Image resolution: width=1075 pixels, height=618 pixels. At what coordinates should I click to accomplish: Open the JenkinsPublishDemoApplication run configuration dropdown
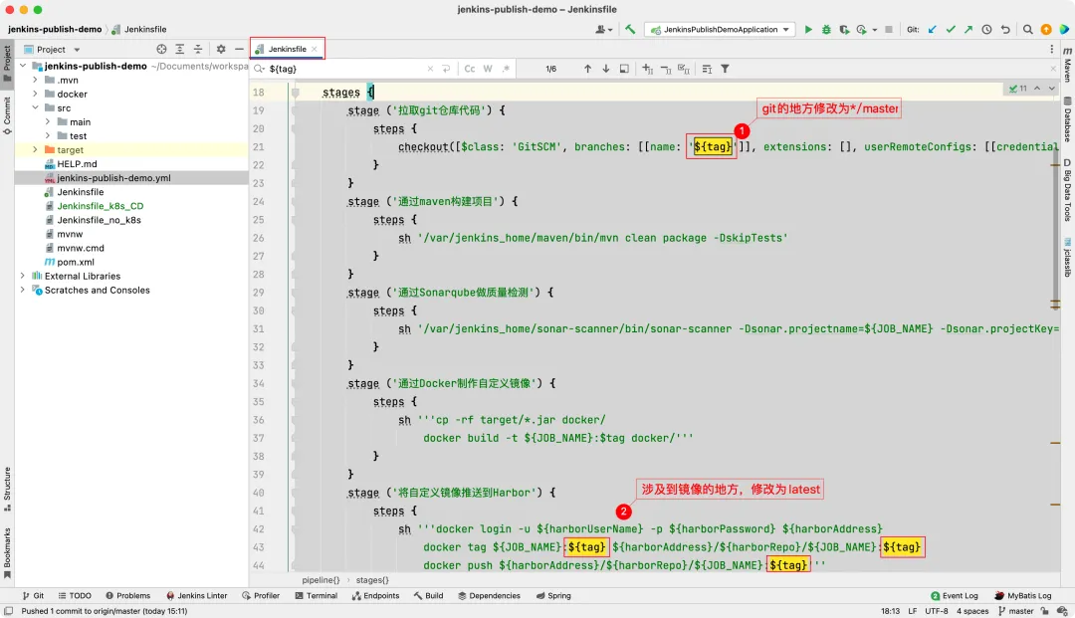720,30
